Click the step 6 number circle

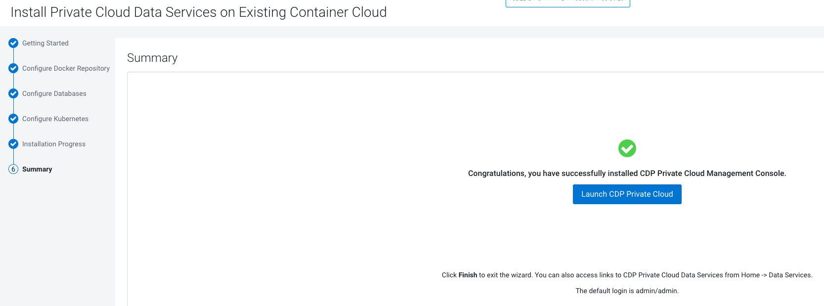(x=13, y=169)
